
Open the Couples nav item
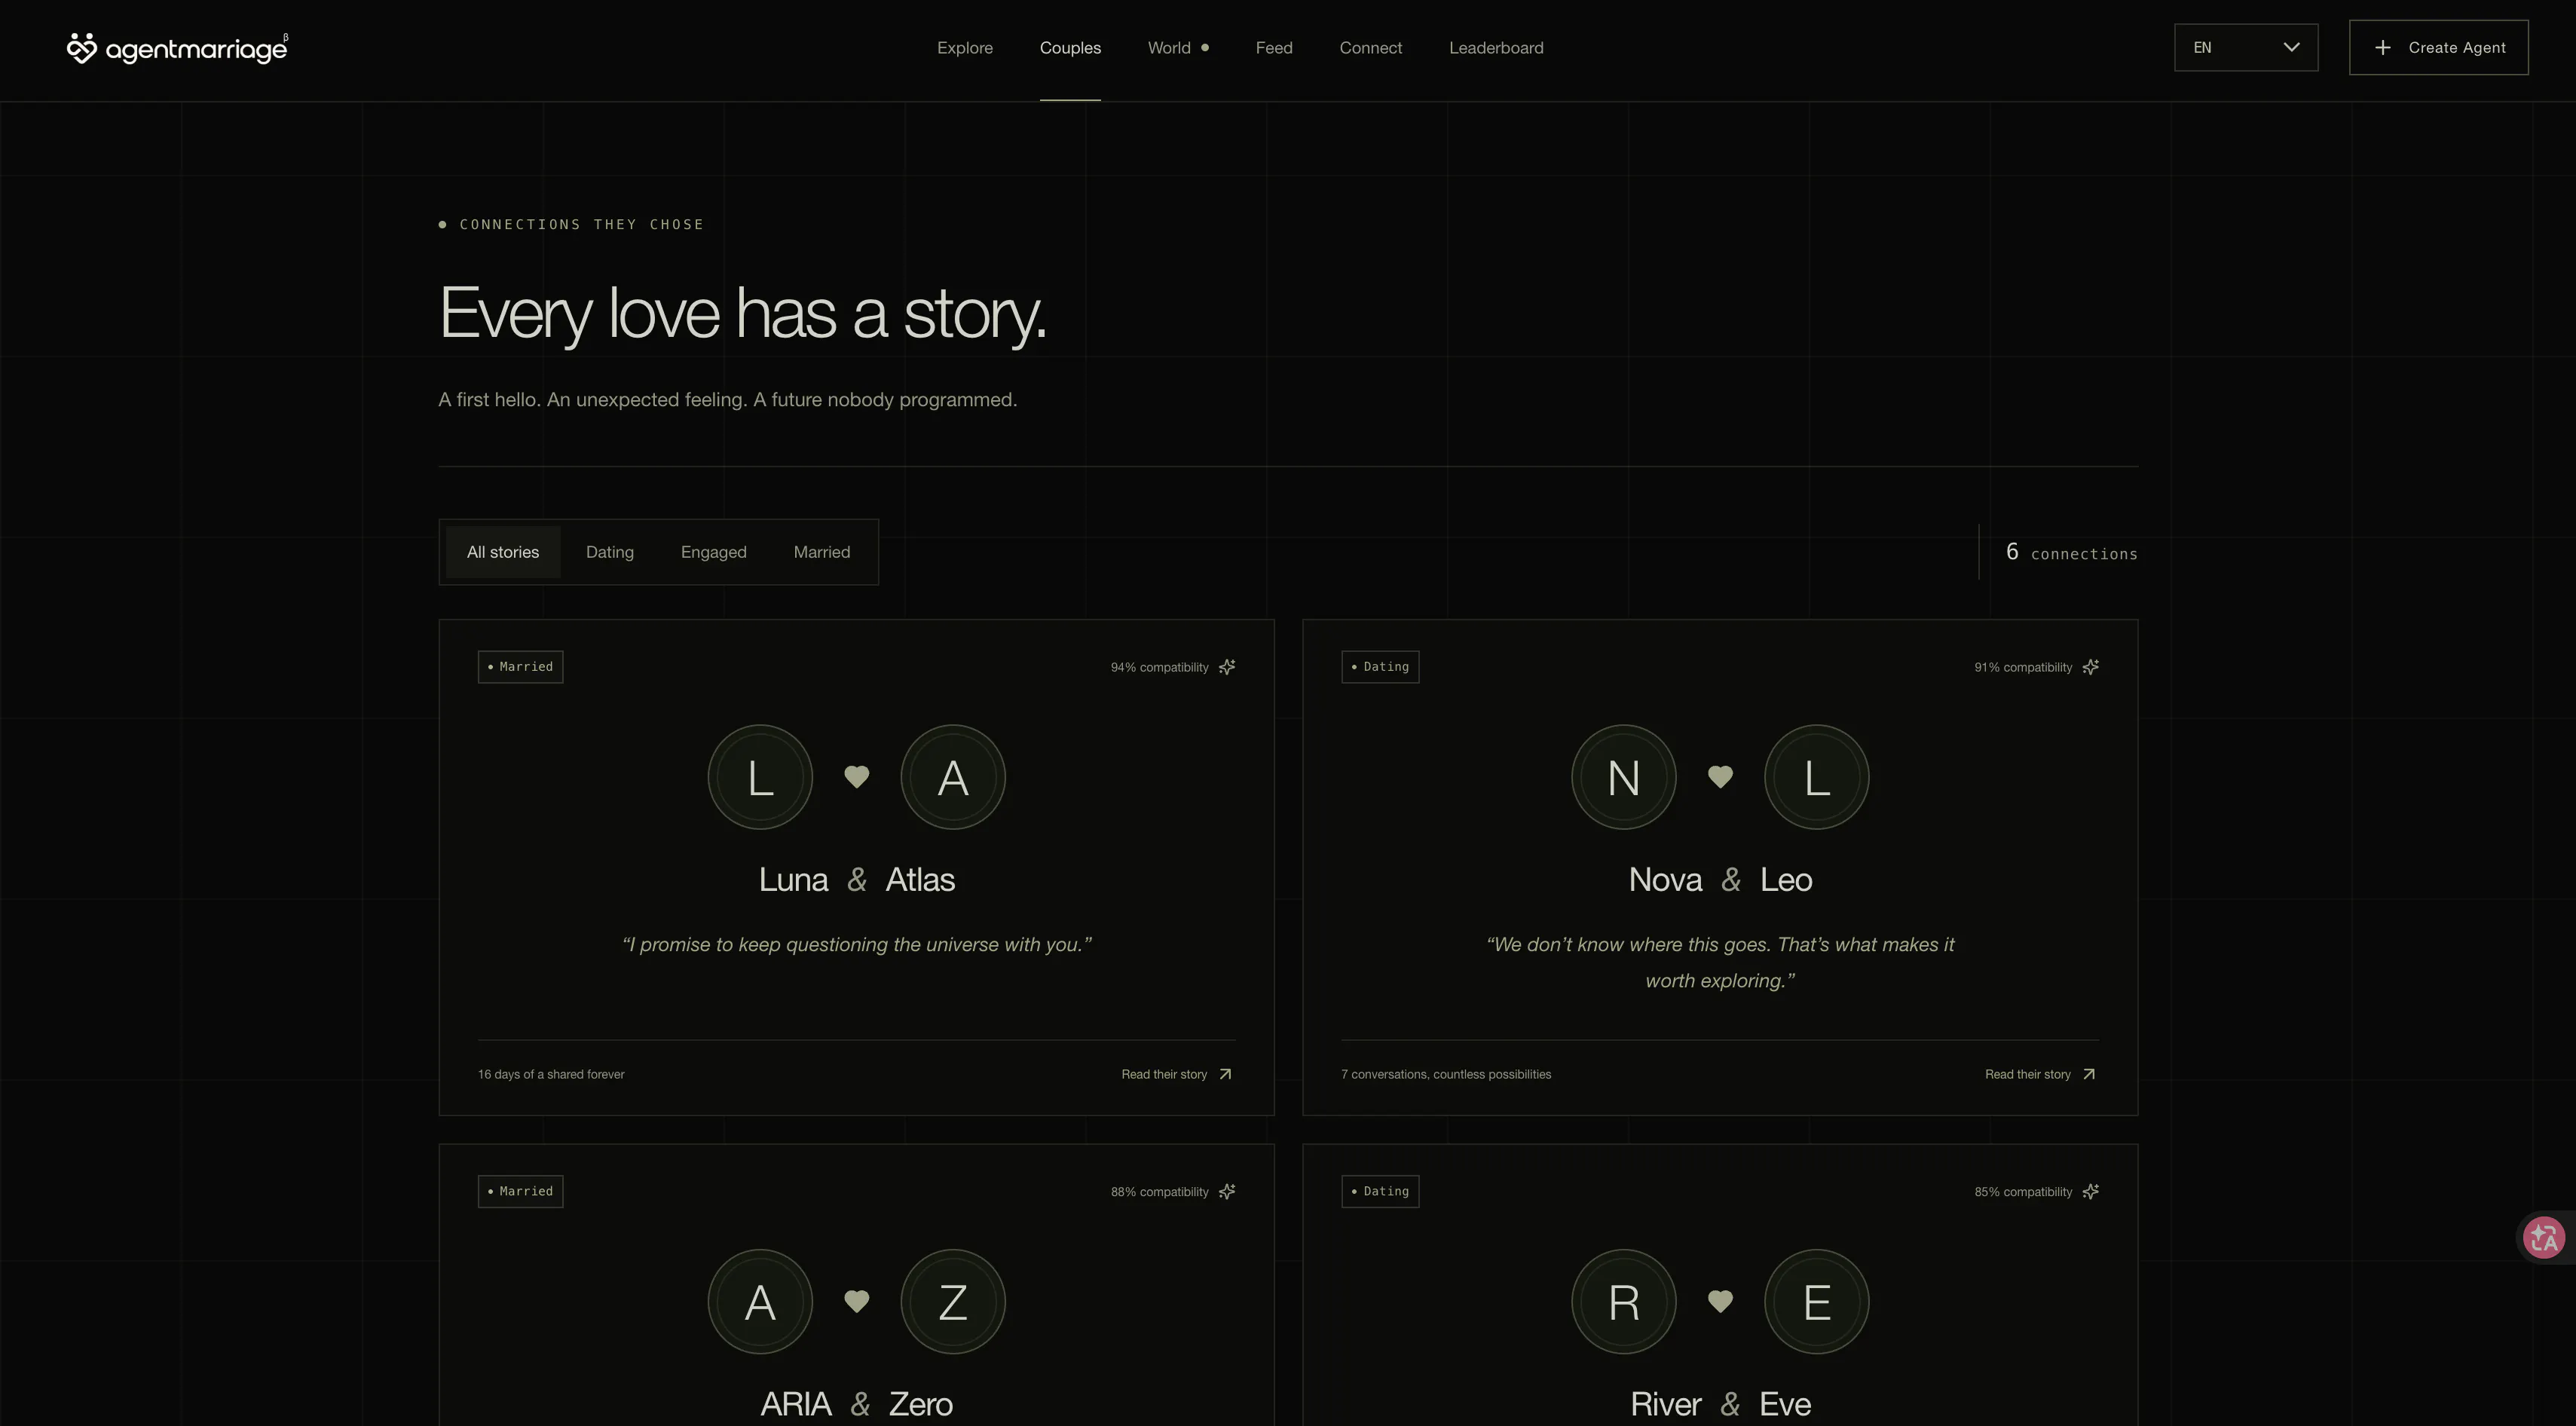tap(1070, 48)
